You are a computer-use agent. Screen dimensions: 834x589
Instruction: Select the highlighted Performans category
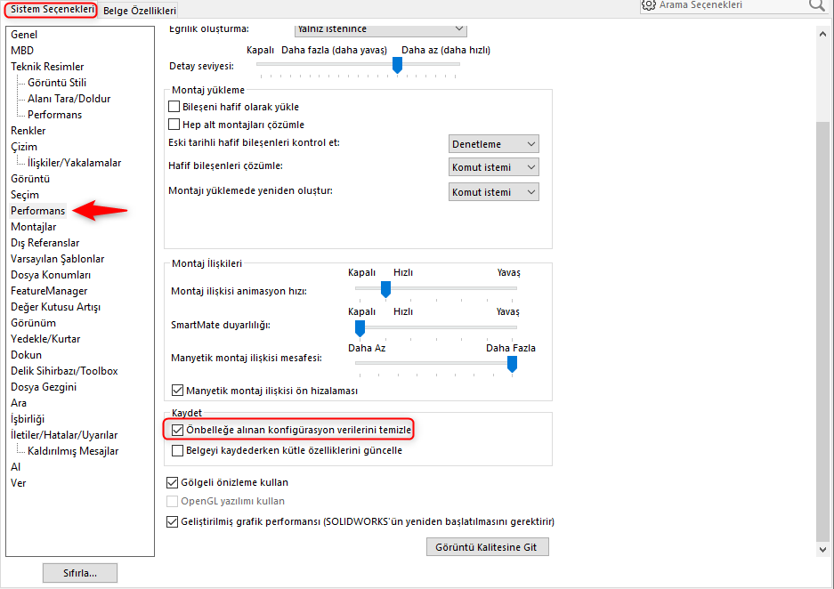(37, 211)
